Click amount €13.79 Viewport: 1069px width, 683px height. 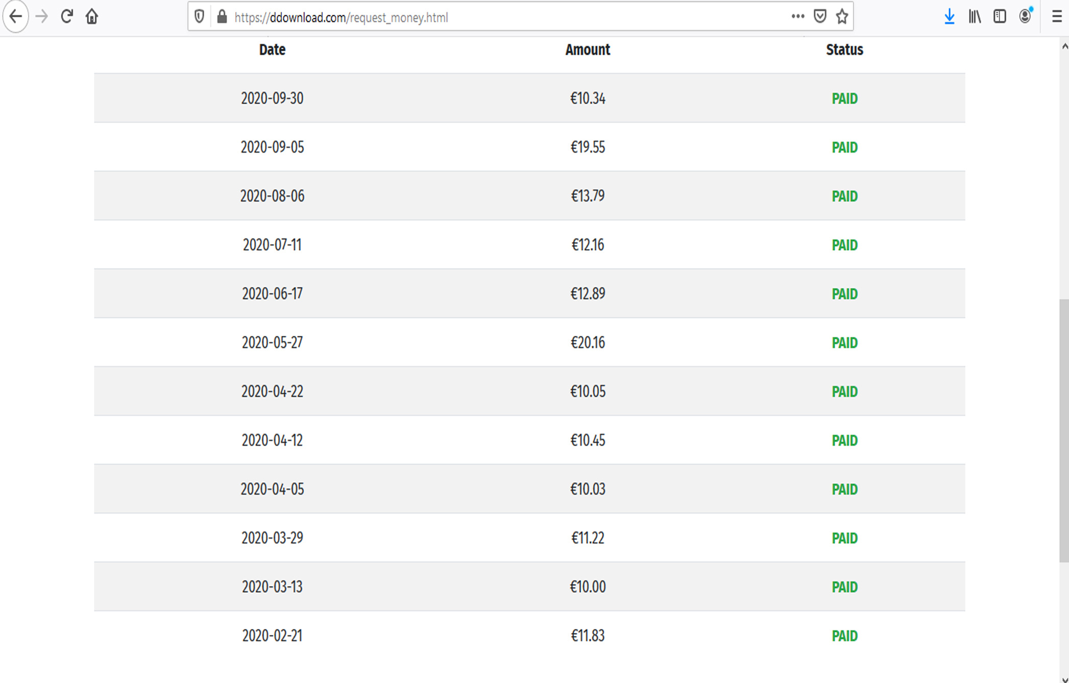(588, 196)
